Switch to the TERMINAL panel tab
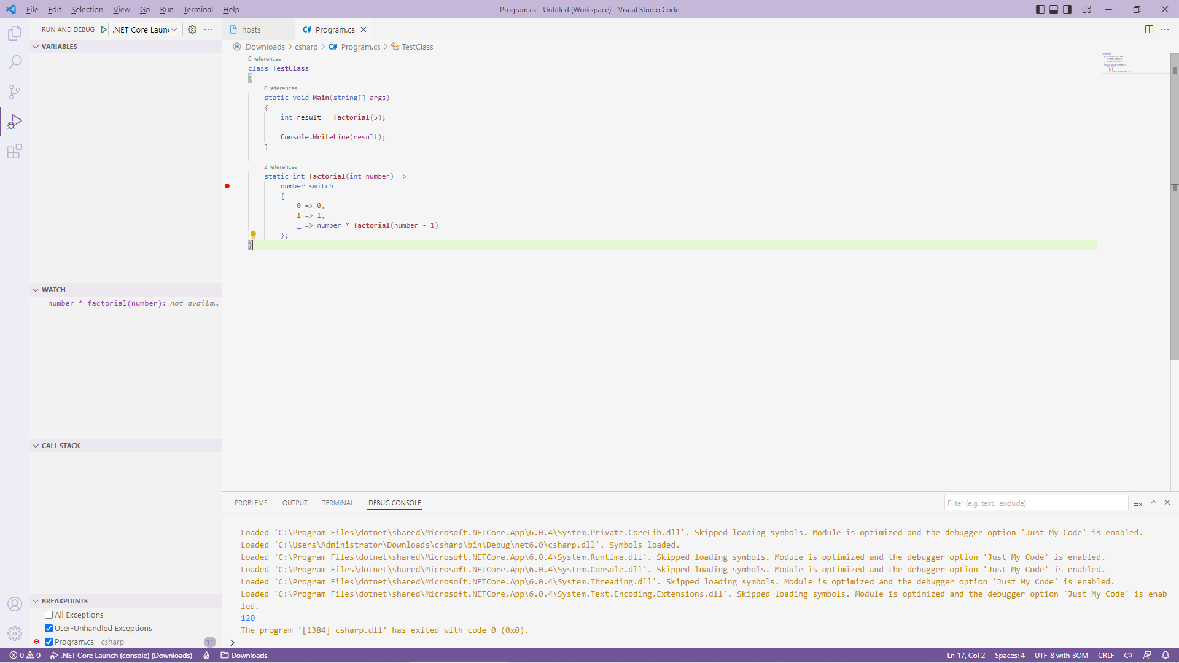Viewport: 1179px width, 663px height. tap(338, 503)
